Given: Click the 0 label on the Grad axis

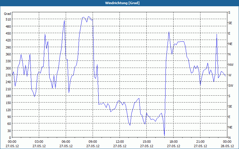Looking at the screenshot, I should point(10,138).
